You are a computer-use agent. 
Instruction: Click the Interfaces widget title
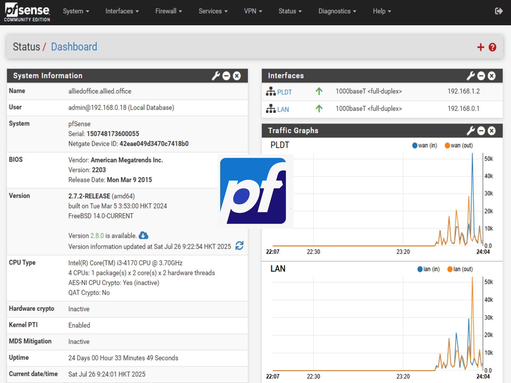point(286,76)
